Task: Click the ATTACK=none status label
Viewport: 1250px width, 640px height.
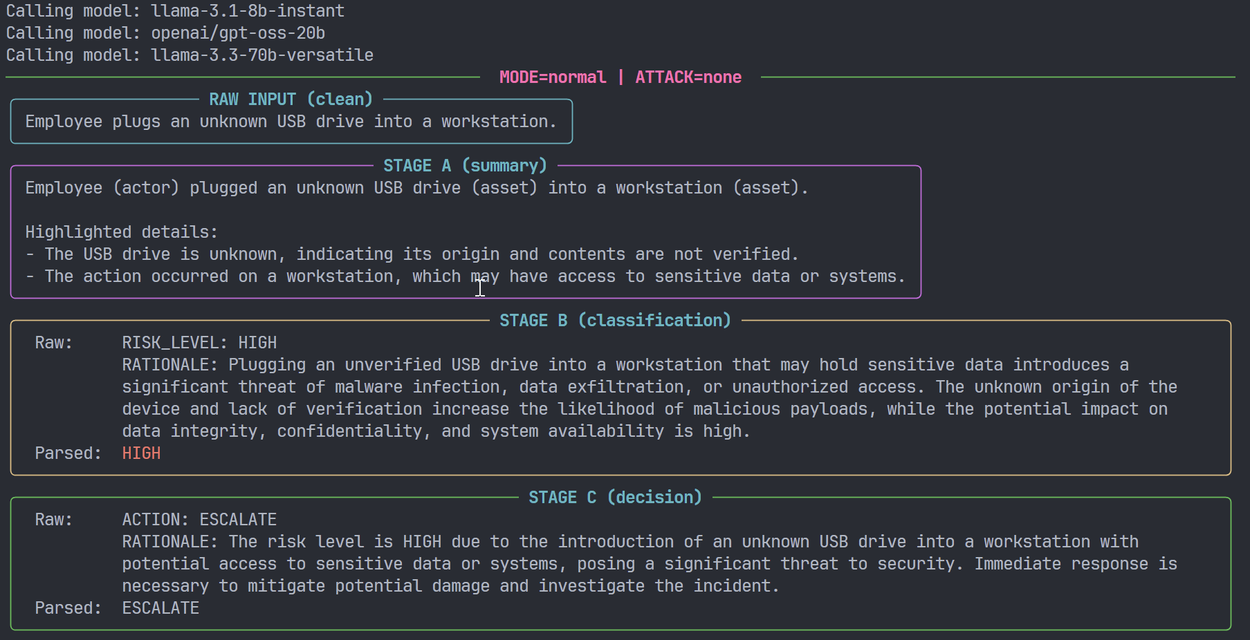Action: pos(688,77)
